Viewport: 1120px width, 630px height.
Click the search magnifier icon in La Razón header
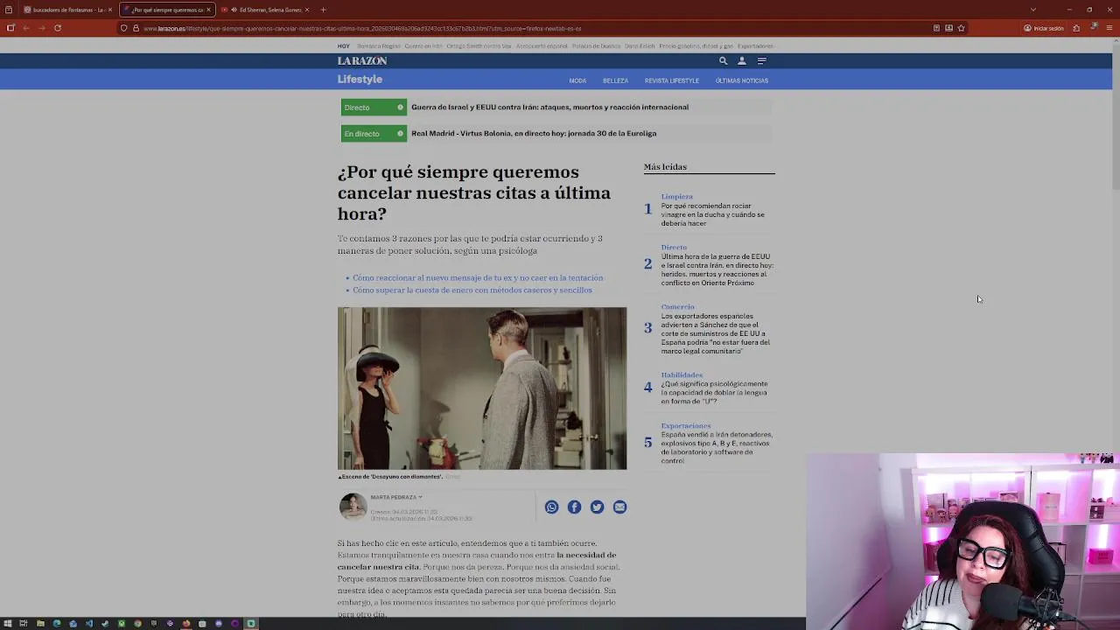click(723, 60)
